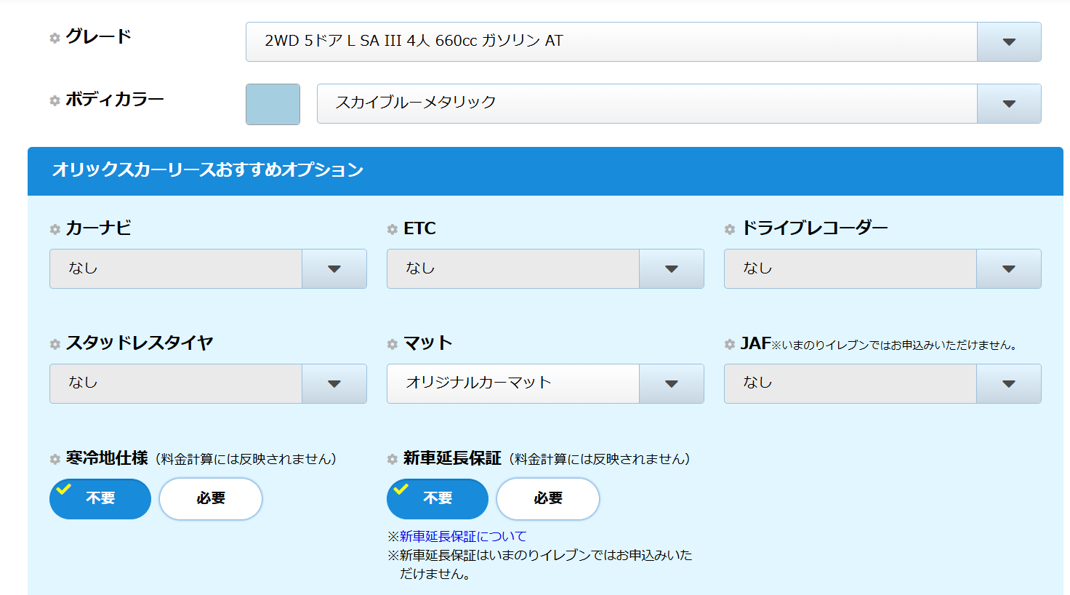Choose 必要 for 新車延長保証

pos(548,498)
